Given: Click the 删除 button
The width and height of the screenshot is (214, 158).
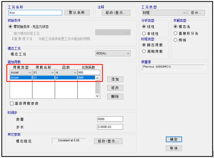Looking at the screenshot, I should pos(115,96).
